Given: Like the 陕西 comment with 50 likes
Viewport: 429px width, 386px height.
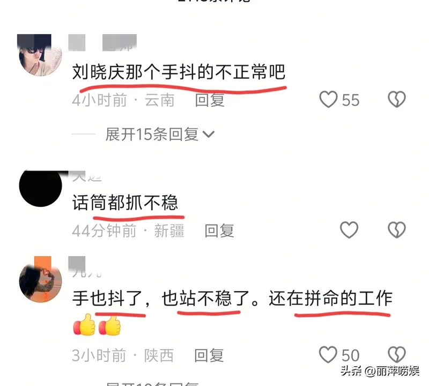Looking at the screenshot, I should click(x=328, y=355).
